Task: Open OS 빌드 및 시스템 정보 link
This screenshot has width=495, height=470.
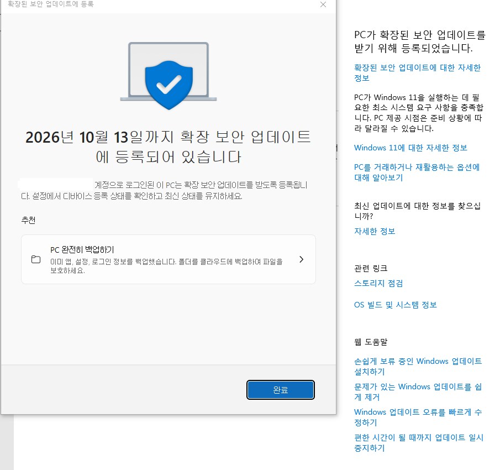Action: click(395, 305)
